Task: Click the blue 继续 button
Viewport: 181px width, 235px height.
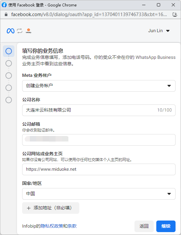Action: tap(166, 226)
